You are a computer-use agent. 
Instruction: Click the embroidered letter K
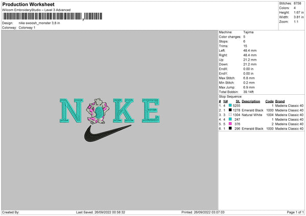coord(123,111)
